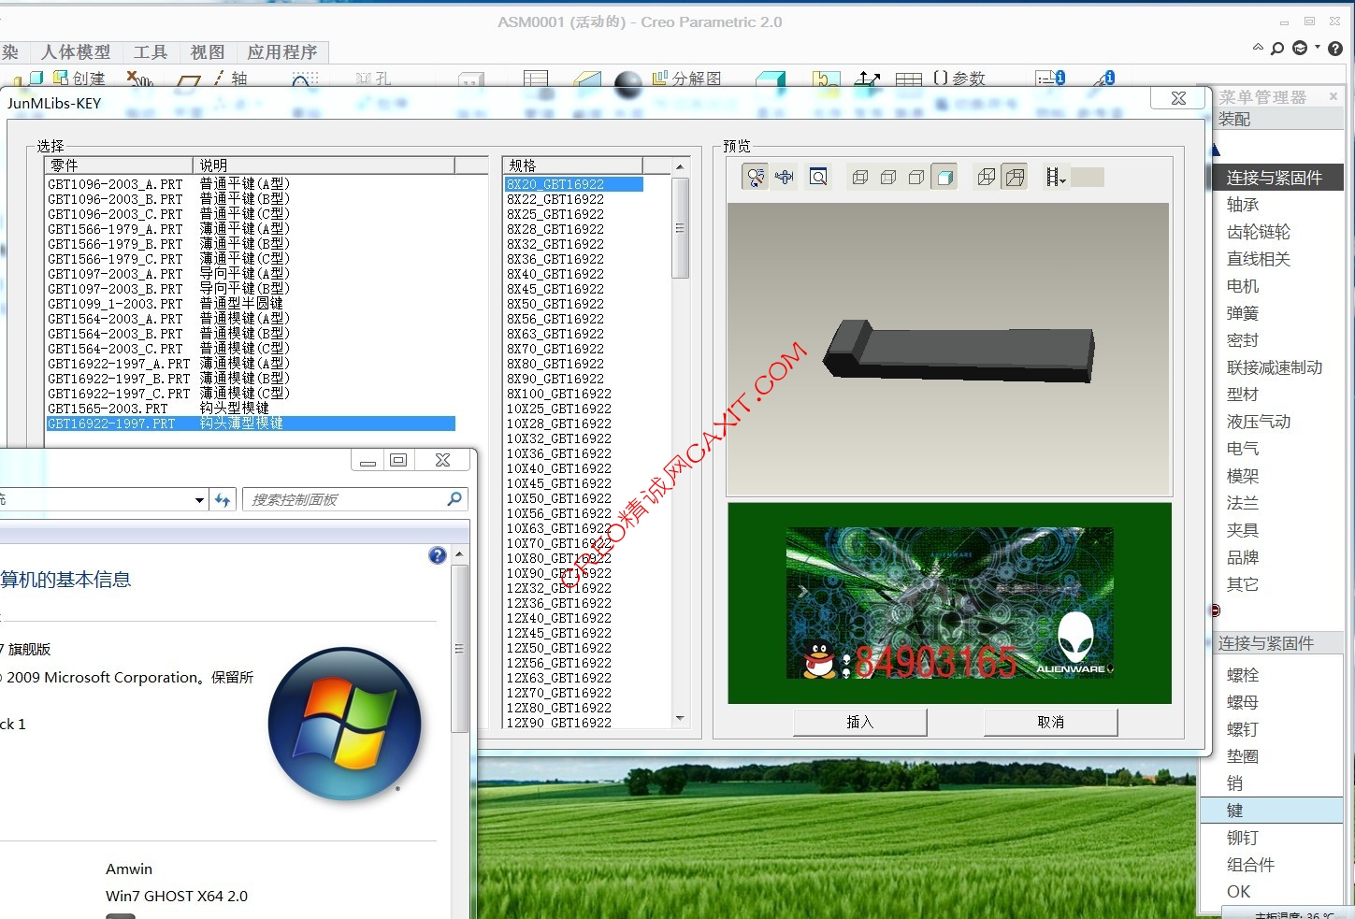Open the 应用程序 ribbon tab

[x=282, y=52]
